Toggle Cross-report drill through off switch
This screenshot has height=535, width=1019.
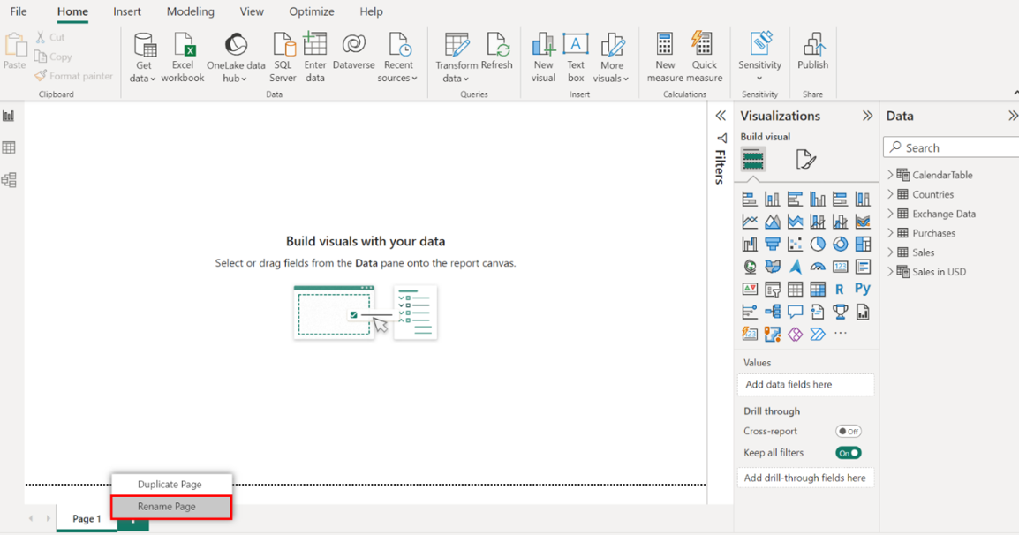848,432
